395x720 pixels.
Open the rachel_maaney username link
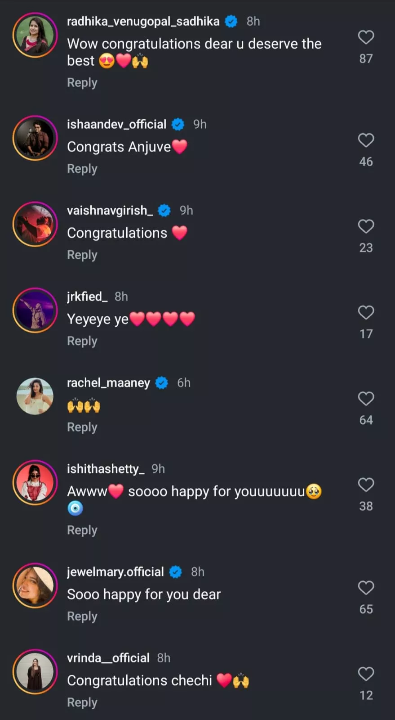108,383
